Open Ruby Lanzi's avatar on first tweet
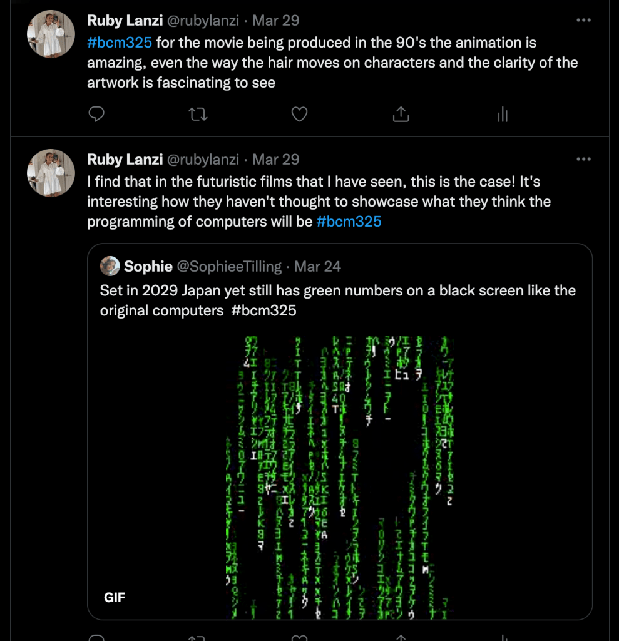Screen dimensions: 619x641 51,34
